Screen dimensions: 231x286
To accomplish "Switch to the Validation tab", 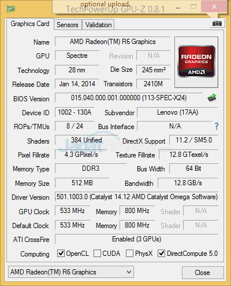I will [x=99, y=25].
